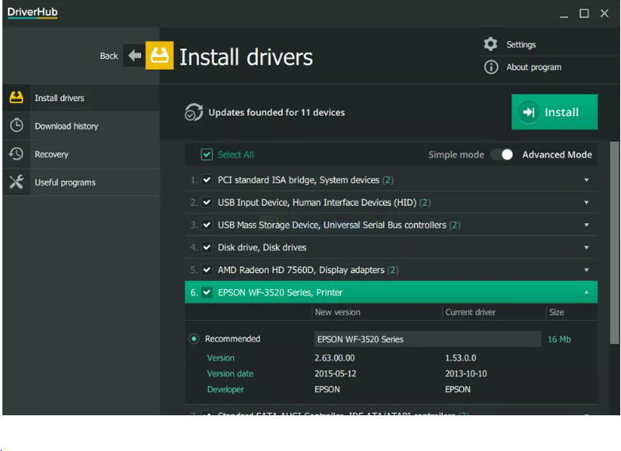
Task: Click the Install drivers sidebar icon
Action: [x=17, y=97]
